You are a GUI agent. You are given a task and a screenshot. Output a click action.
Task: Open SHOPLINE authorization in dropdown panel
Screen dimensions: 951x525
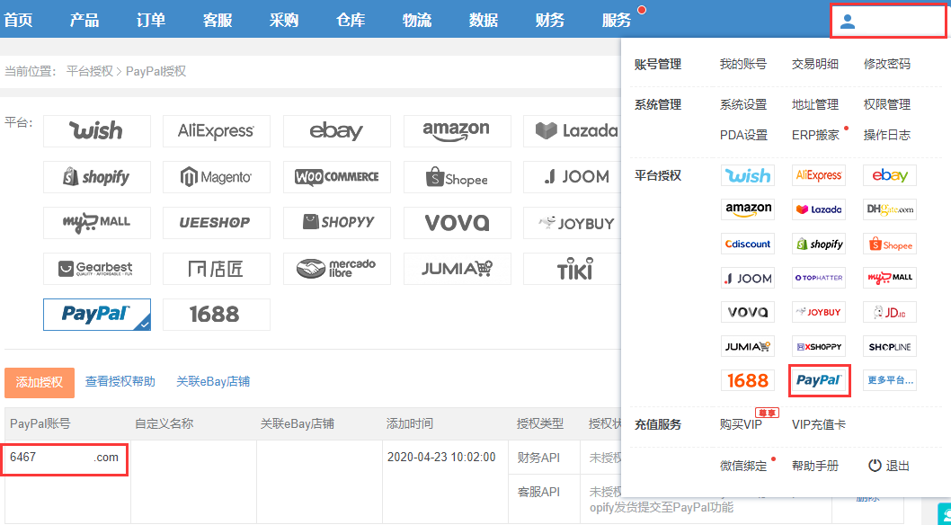890,347
